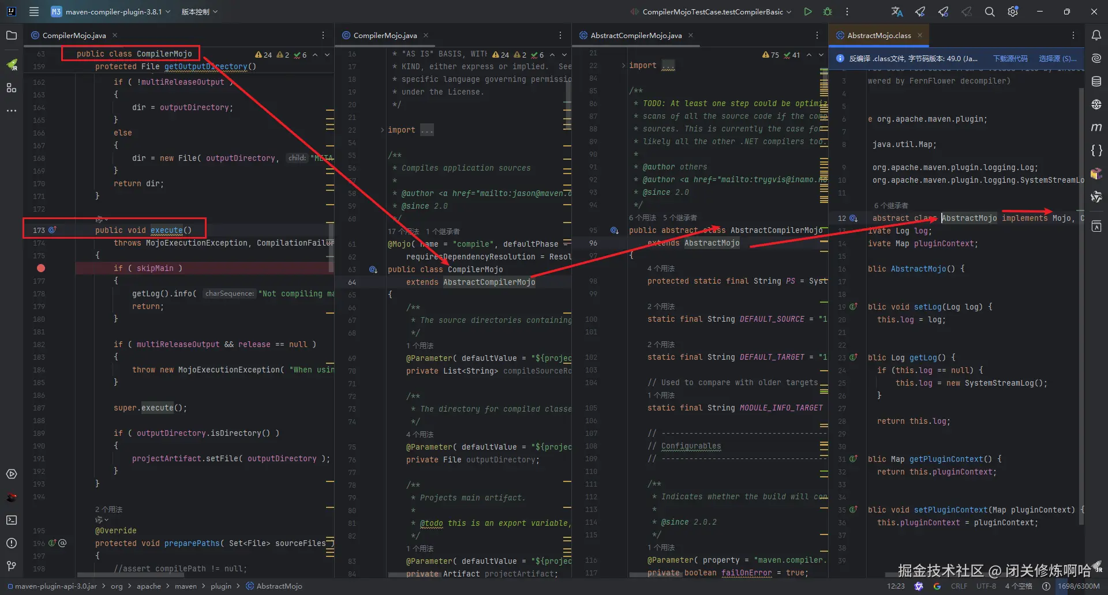Click the gutter icon beside setLog line 19
1108x595 pixels.
tap(854, 307)
